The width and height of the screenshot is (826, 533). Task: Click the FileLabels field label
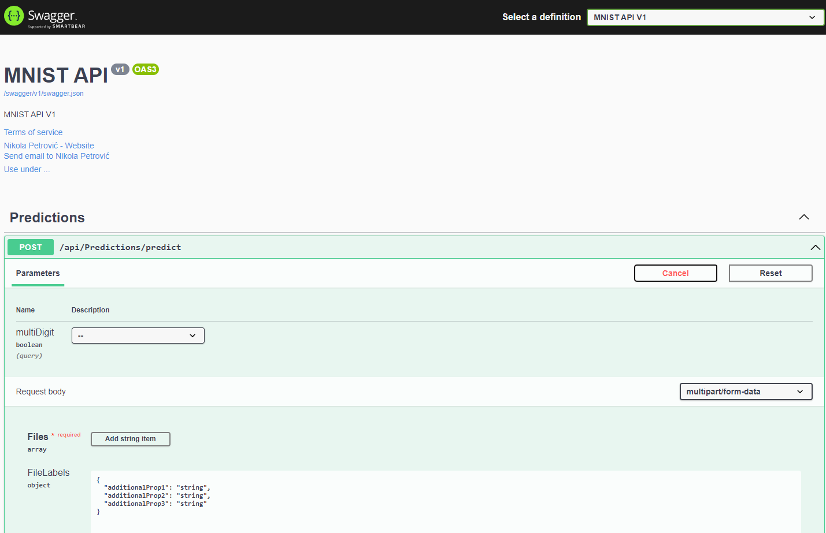coord(49,472)
